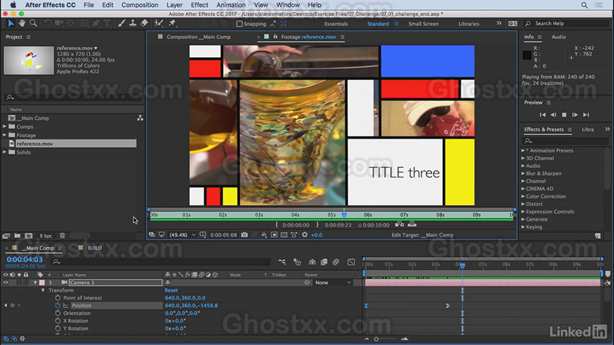Toggle the Position keyframe diamond
The image size is (614, 345).
tap(12, 305)
